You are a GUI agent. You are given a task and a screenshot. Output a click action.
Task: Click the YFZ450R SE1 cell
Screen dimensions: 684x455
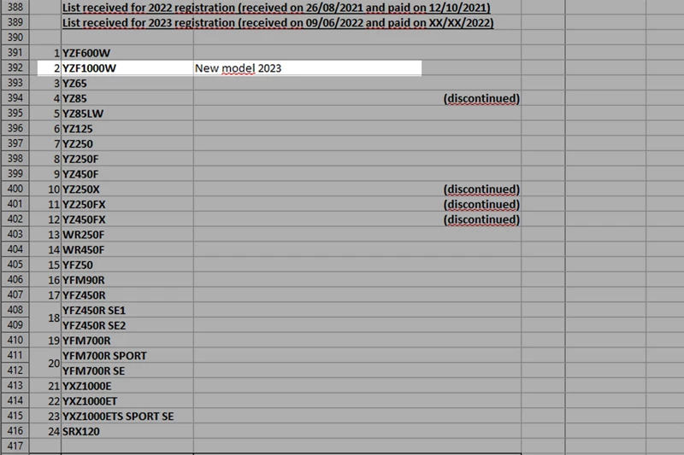pos(127,311)
